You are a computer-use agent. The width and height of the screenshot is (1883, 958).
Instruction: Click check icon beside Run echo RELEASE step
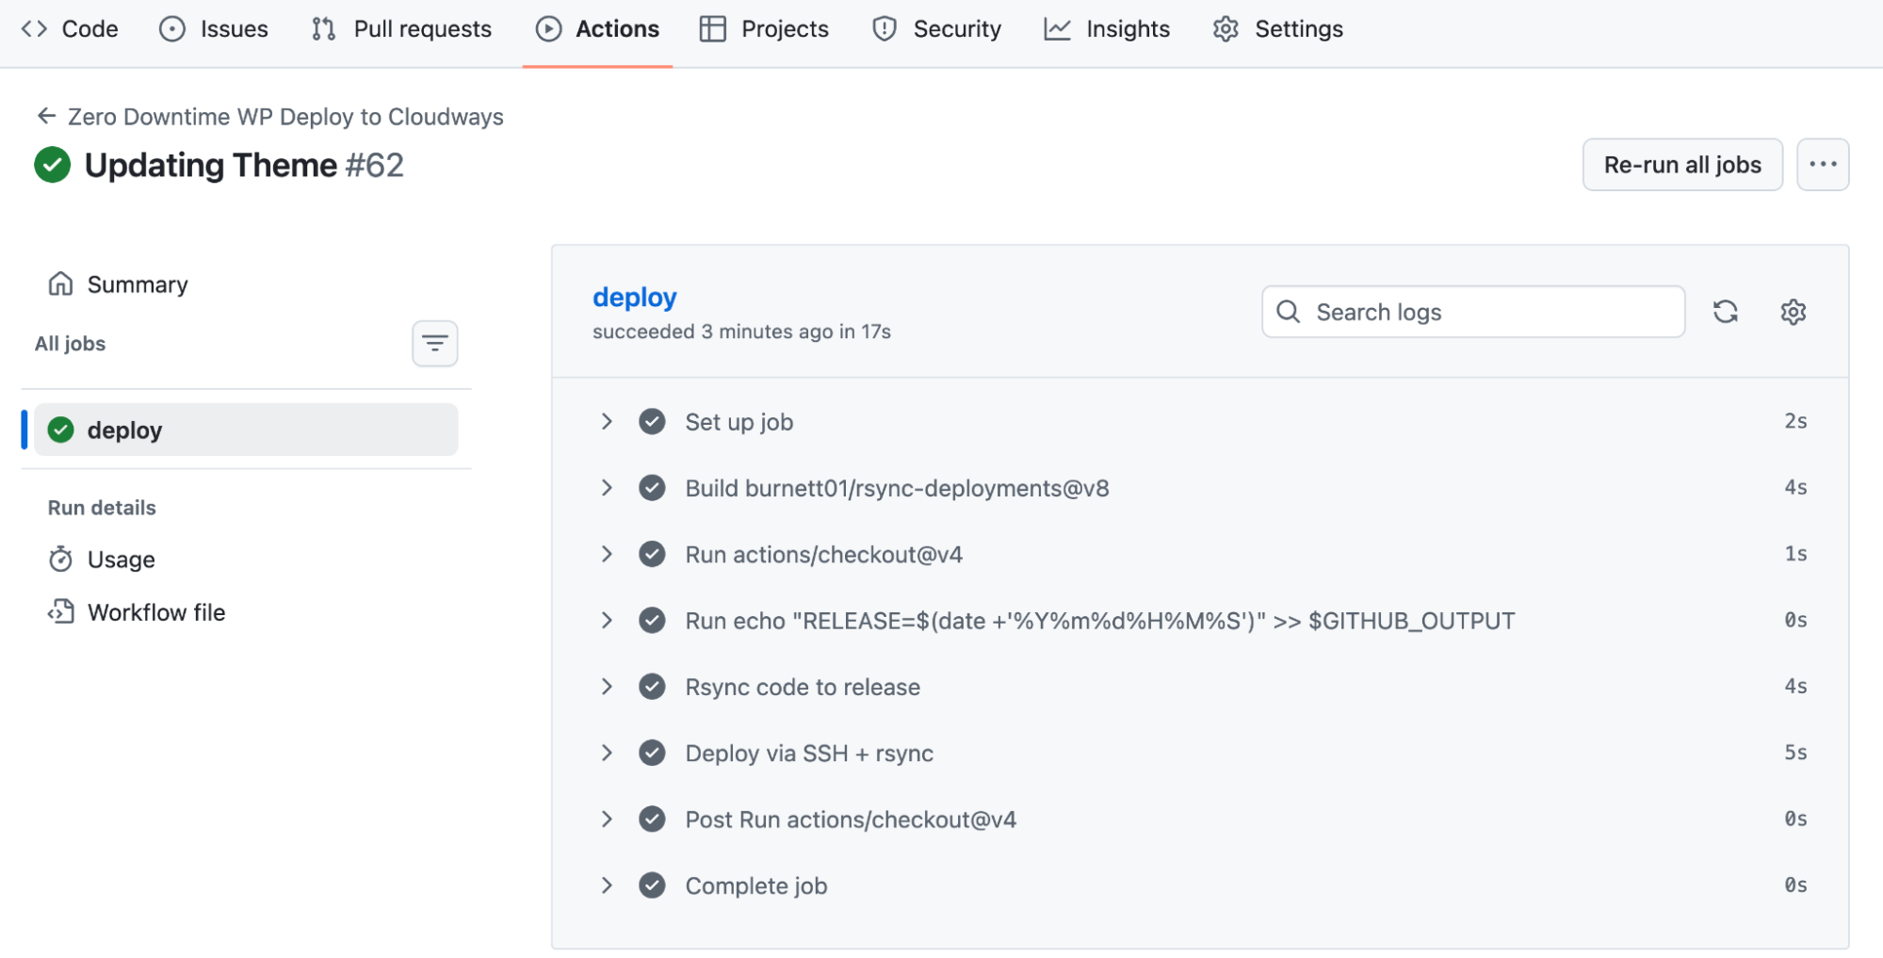(652, 621)
